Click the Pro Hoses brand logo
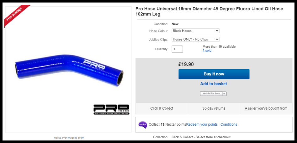This screenshot has width=297, height=143. 111,109
